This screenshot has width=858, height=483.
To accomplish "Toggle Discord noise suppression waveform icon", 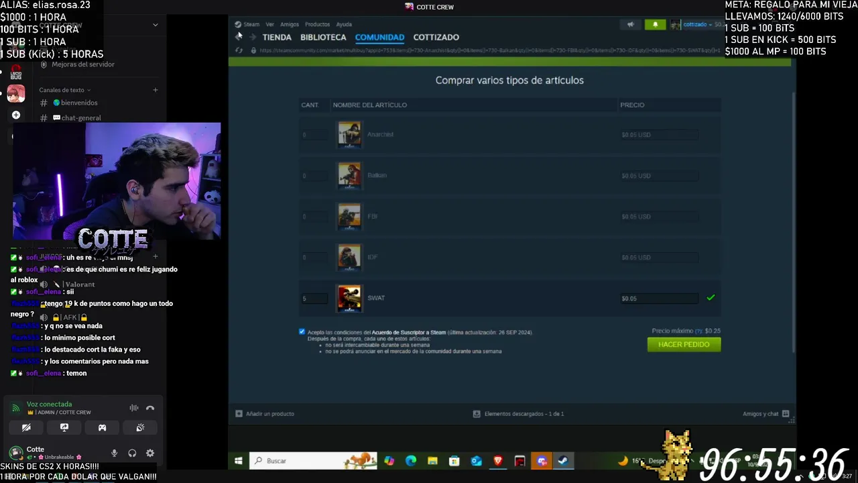I will coord(134,408).
